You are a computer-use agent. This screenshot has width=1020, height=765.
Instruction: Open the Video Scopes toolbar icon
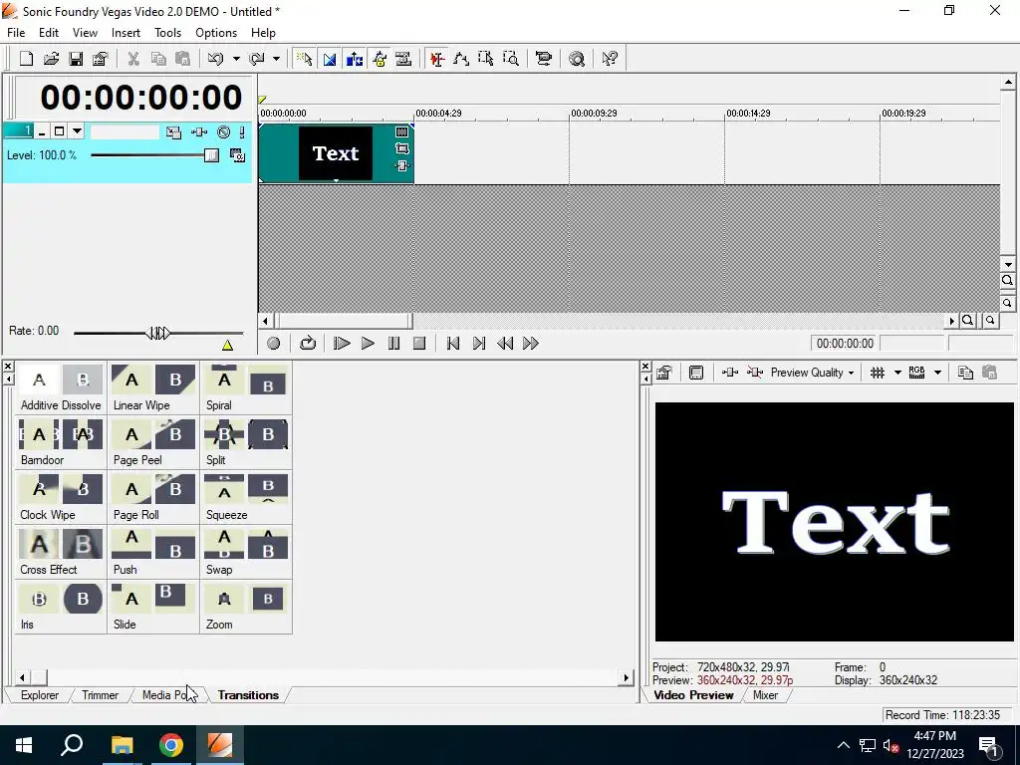[543, 59]
